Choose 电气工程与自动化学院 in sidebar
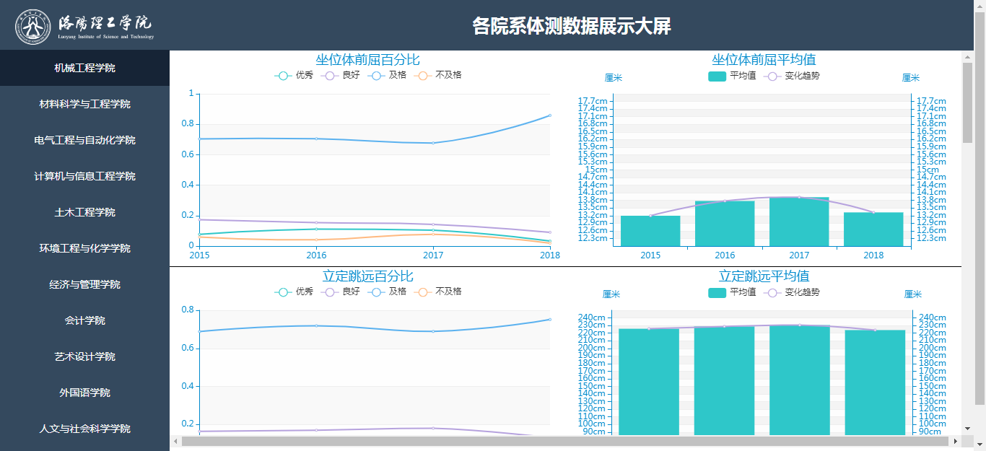This screenshot has width=986, height=451. (84, 140)
